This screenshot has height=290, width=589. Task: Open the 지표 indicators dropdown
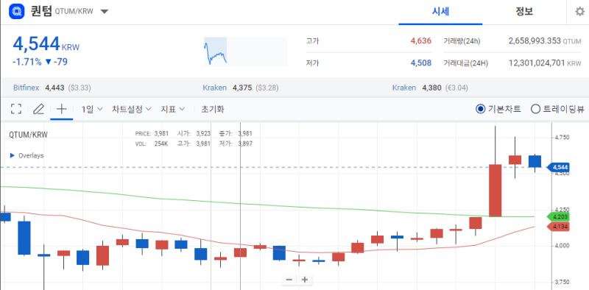[x=173, y=110]
